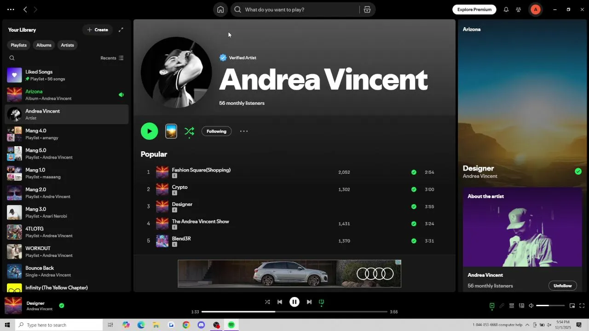This screenshot has width=589, height=331.
Task: Toggle repeat in player bar
Action: coord(322,302)
